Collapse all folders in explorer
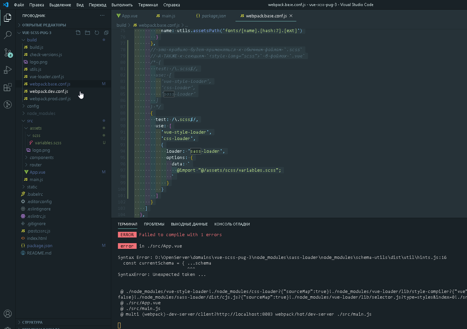This screenshot has height=329, width=467. click(106, 33)
